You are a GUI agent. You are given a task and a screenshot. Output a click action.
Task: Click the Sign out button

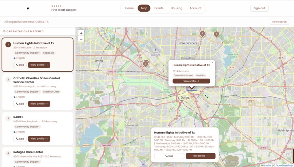click(259, 8)
